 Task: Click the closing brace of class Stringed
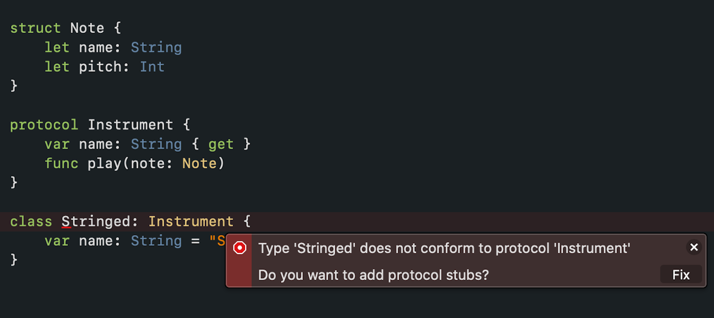point(14,260)
